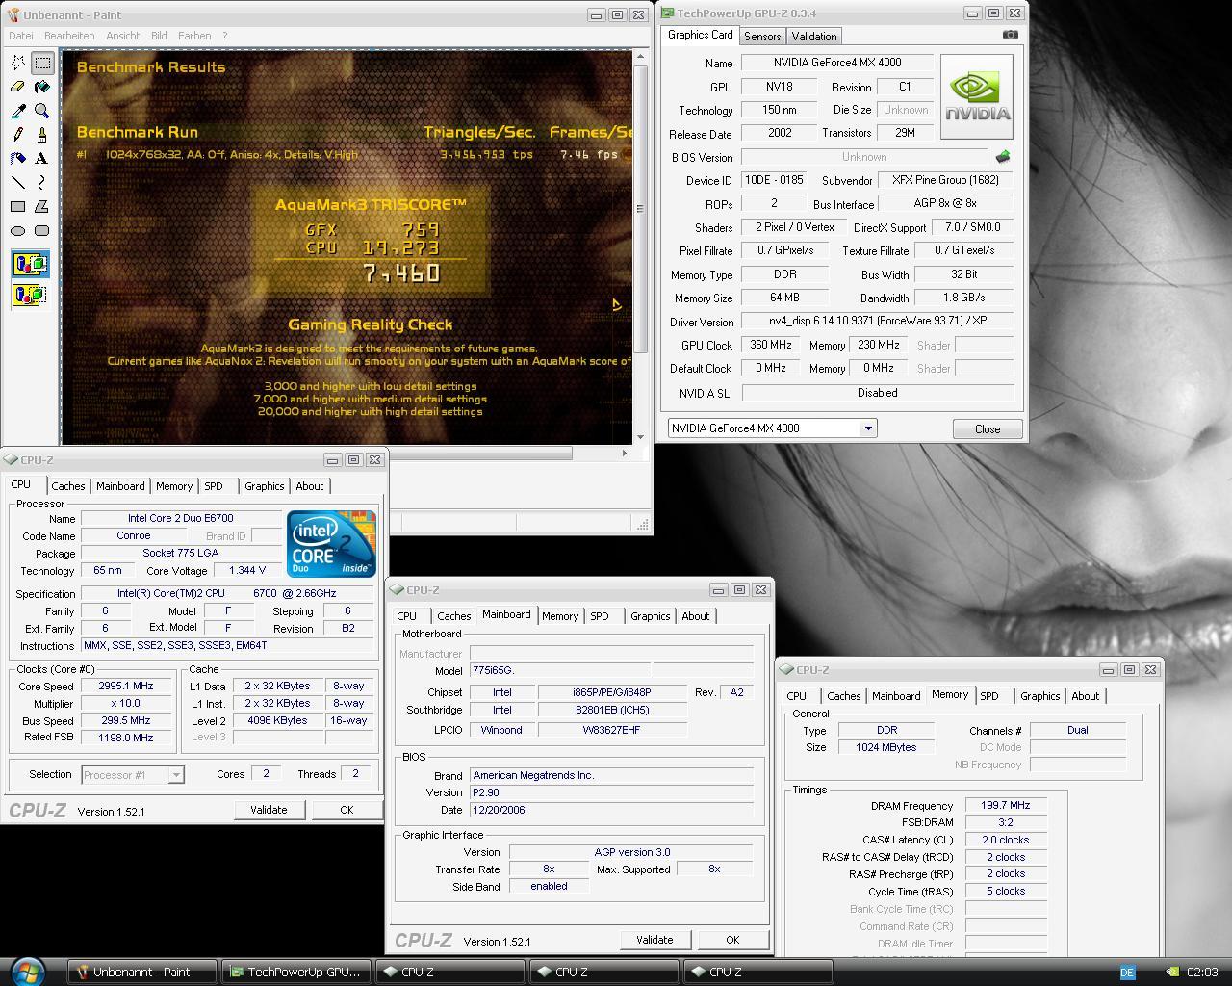Open the Graphics Card tab in GPU-Z
This screenshot has width=1232, height=986.
[700, 35]
